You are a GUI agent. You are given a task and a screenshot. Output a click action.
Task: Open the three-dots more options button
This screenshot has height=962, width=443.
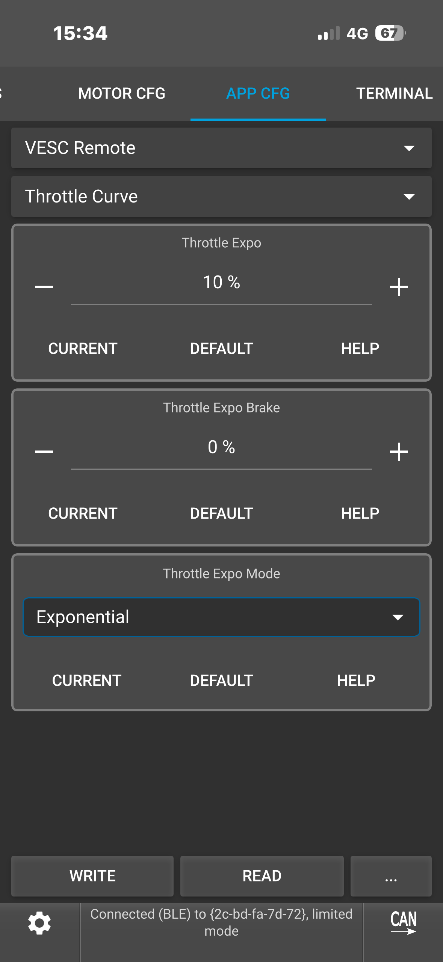pyautogui.click(x=391, y=876)
